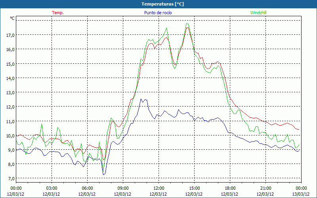Select the red Temp. legend label
Viewport: 317px width, 198px height.
[x=58, y=13]
